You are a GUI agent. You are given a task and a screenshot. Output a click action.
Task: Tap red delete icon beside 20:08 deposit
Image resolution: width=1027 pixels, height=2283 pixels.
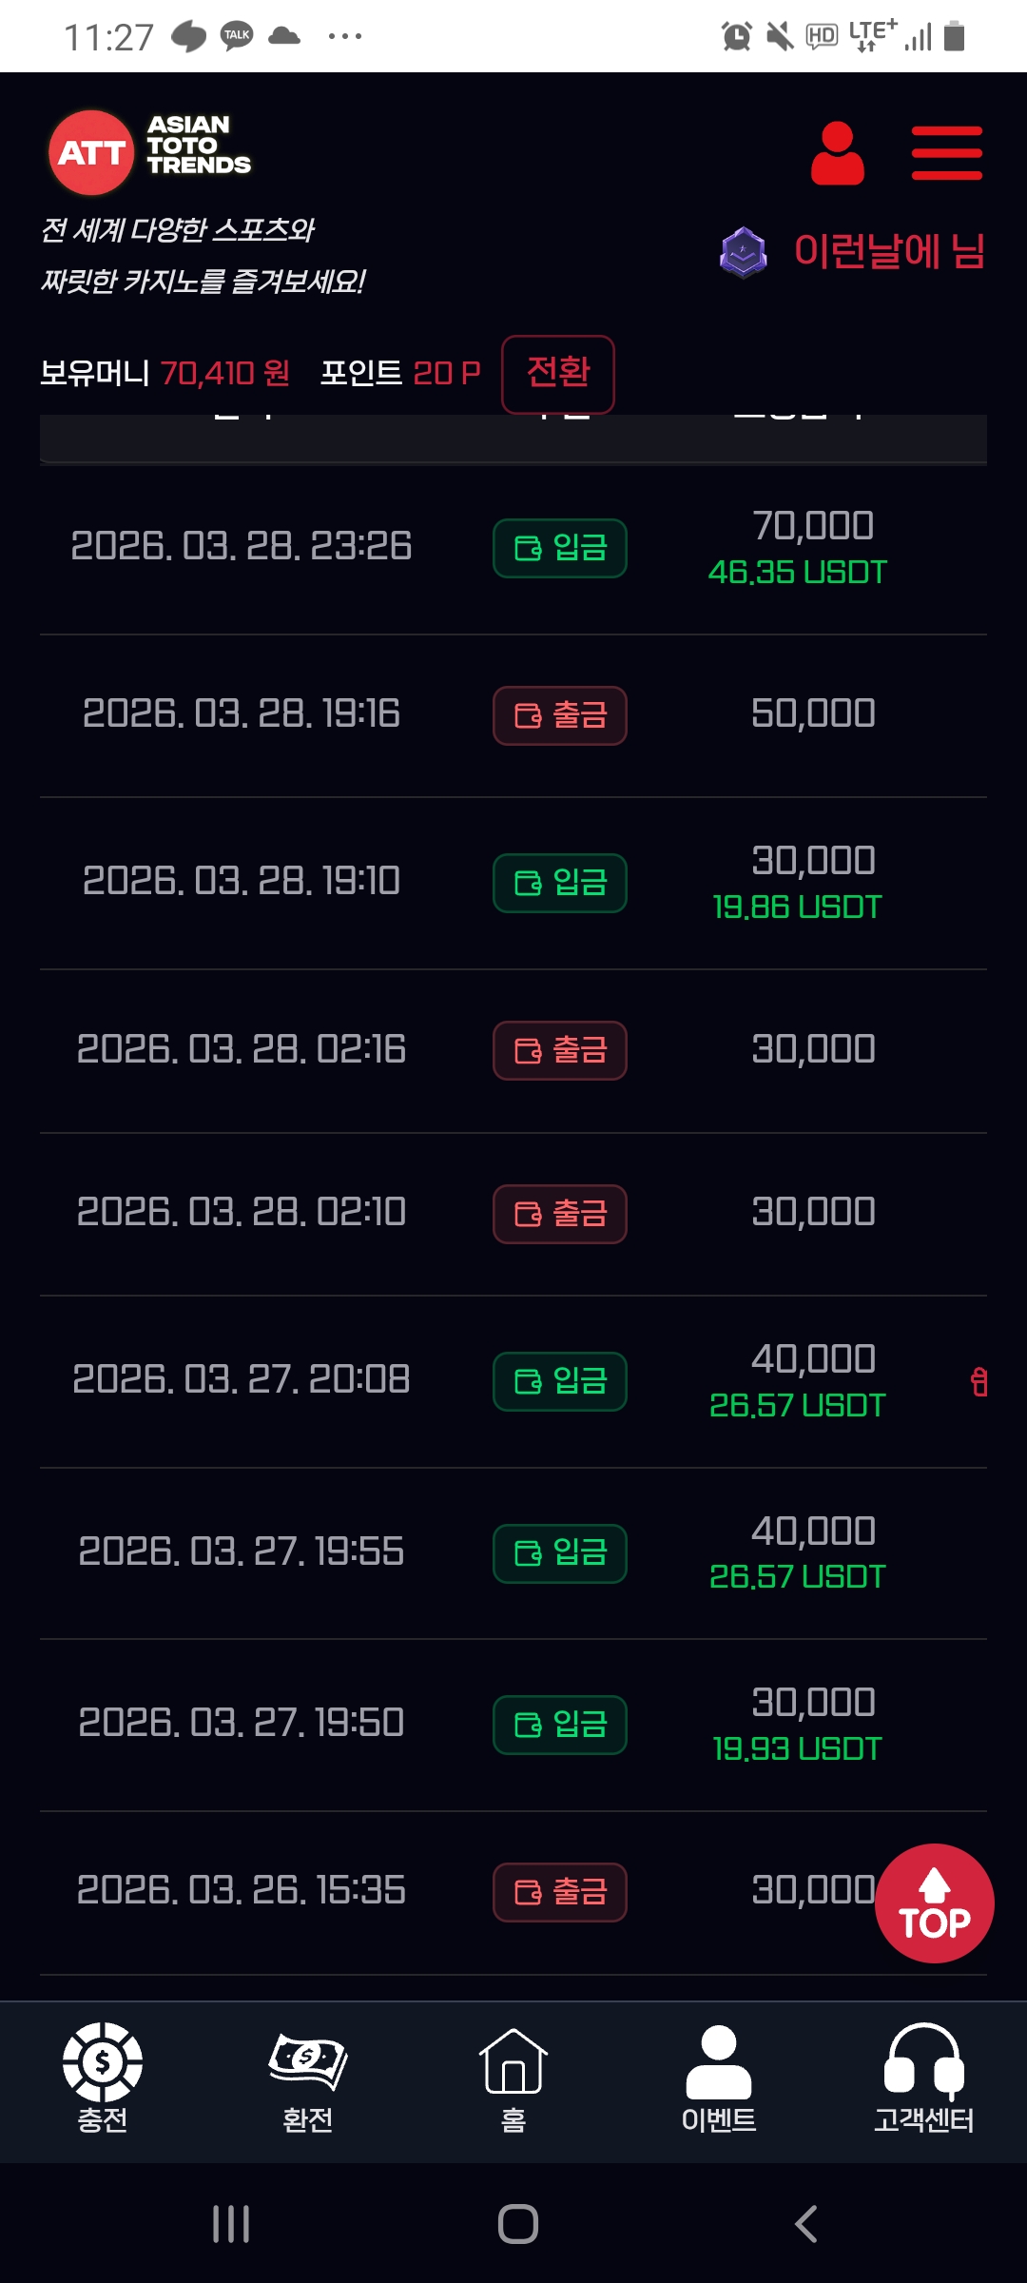[x=979, y=1381]
